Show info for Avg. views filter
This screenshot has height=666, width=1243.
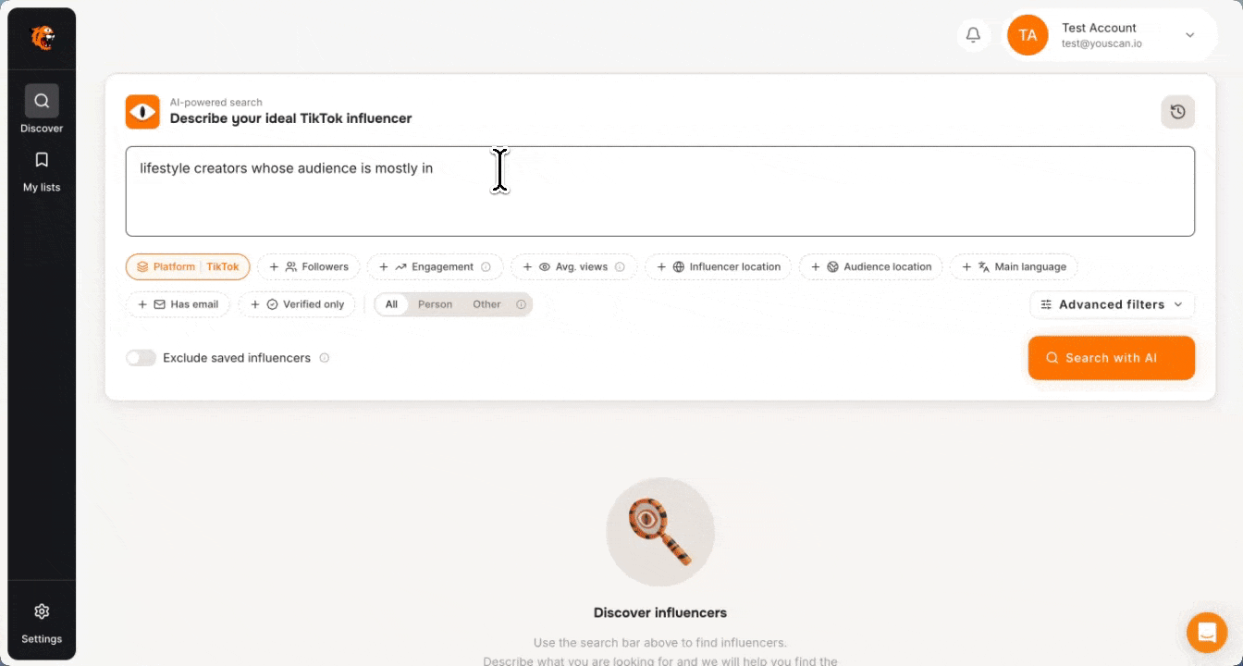point(620,267)
